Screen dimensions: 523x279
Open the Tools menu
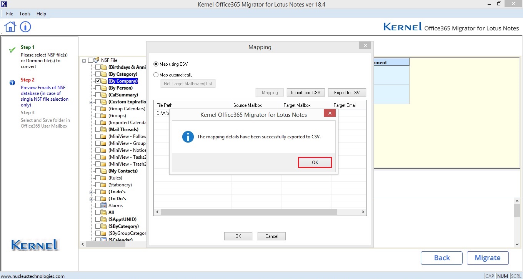pos(25,14)
